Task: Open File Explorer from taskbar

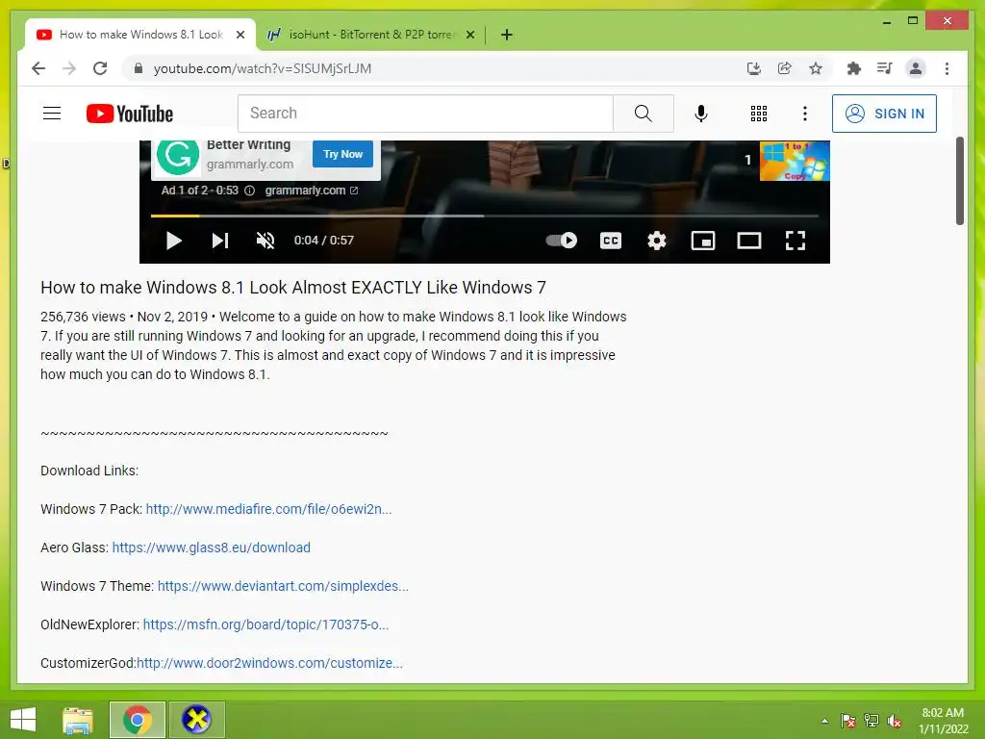Action: click(x=78, y=720)
